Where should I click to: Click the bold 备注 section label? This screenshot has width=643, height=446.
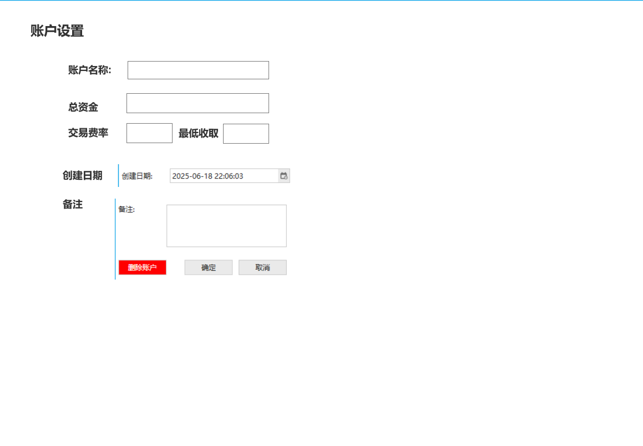(73, 204)
